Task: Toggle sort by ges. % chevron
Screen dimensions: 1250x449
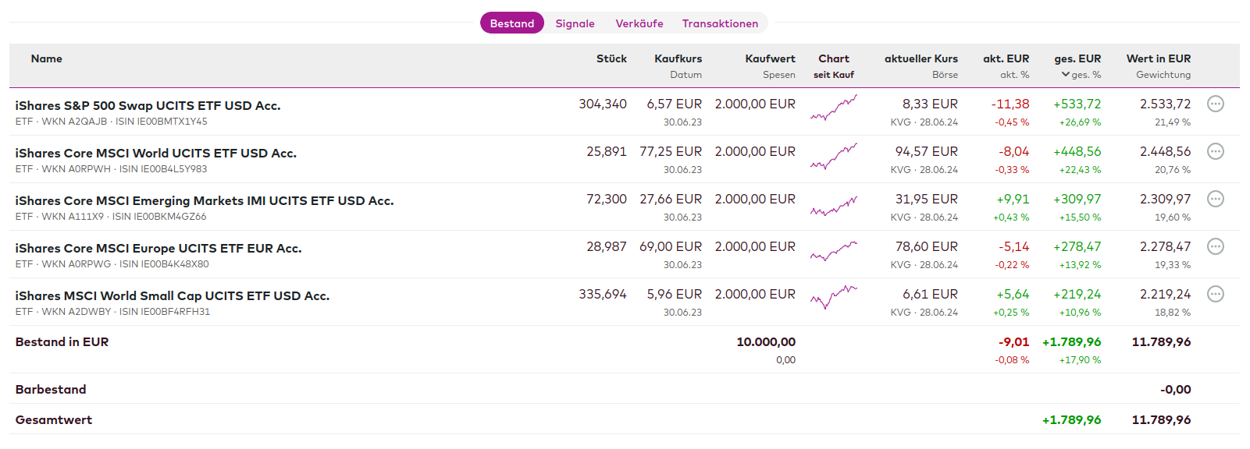Action: [1066, 75]
